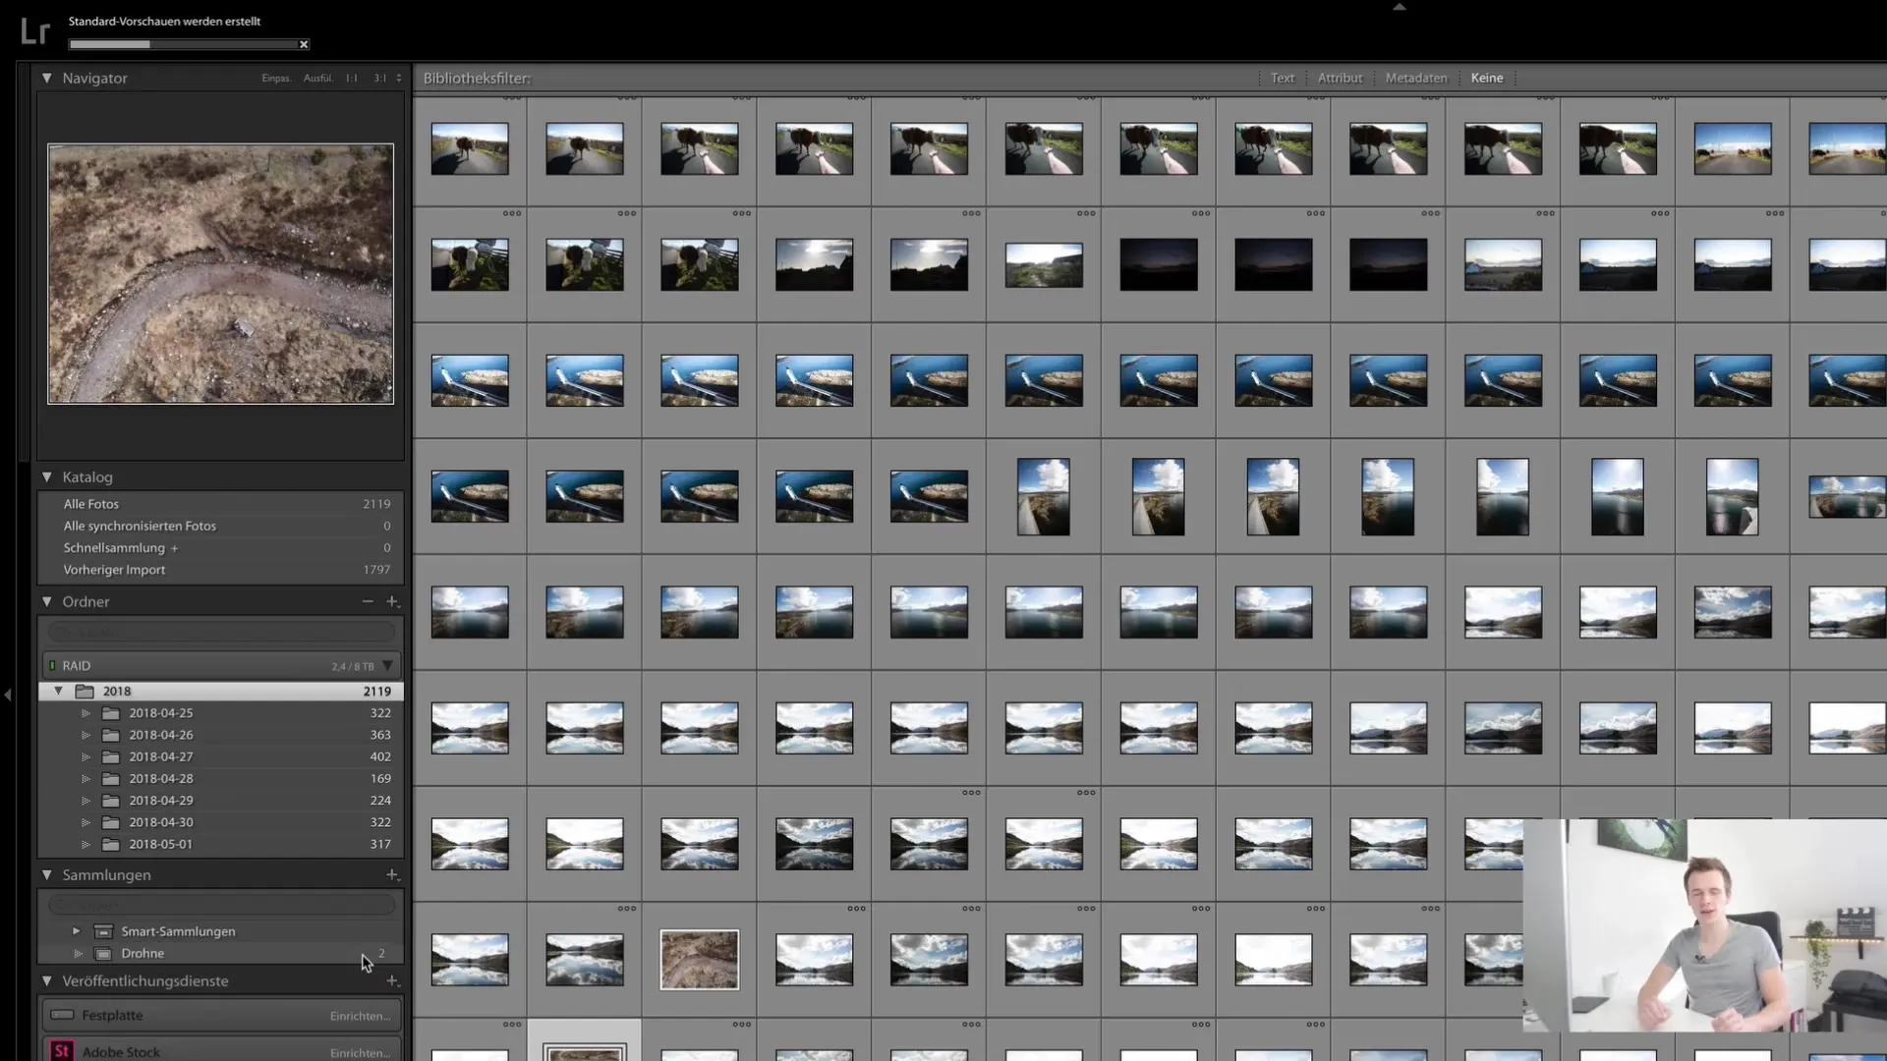
Task: Toggle the Sammlungen section visibility
Action: click(x=45, y=873)
